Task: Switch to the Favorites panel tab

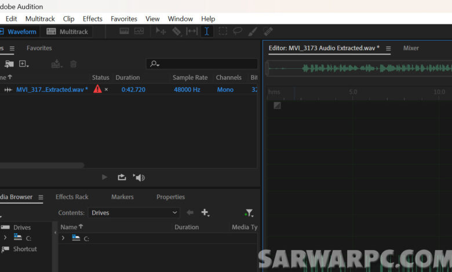Action: 39,48
